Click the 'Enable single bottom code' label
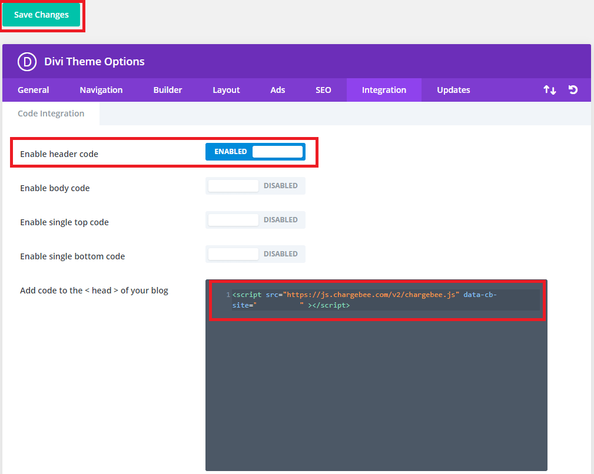 pyautogui.click(x=72, y=256)
